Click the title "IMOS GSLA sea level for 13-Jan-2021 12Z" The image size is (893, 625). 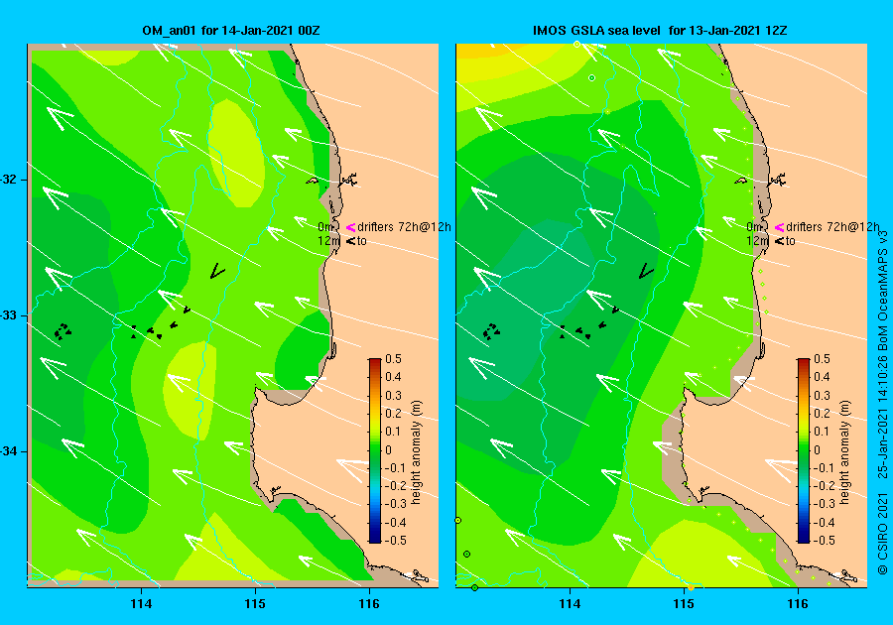(x=660, y=31)
